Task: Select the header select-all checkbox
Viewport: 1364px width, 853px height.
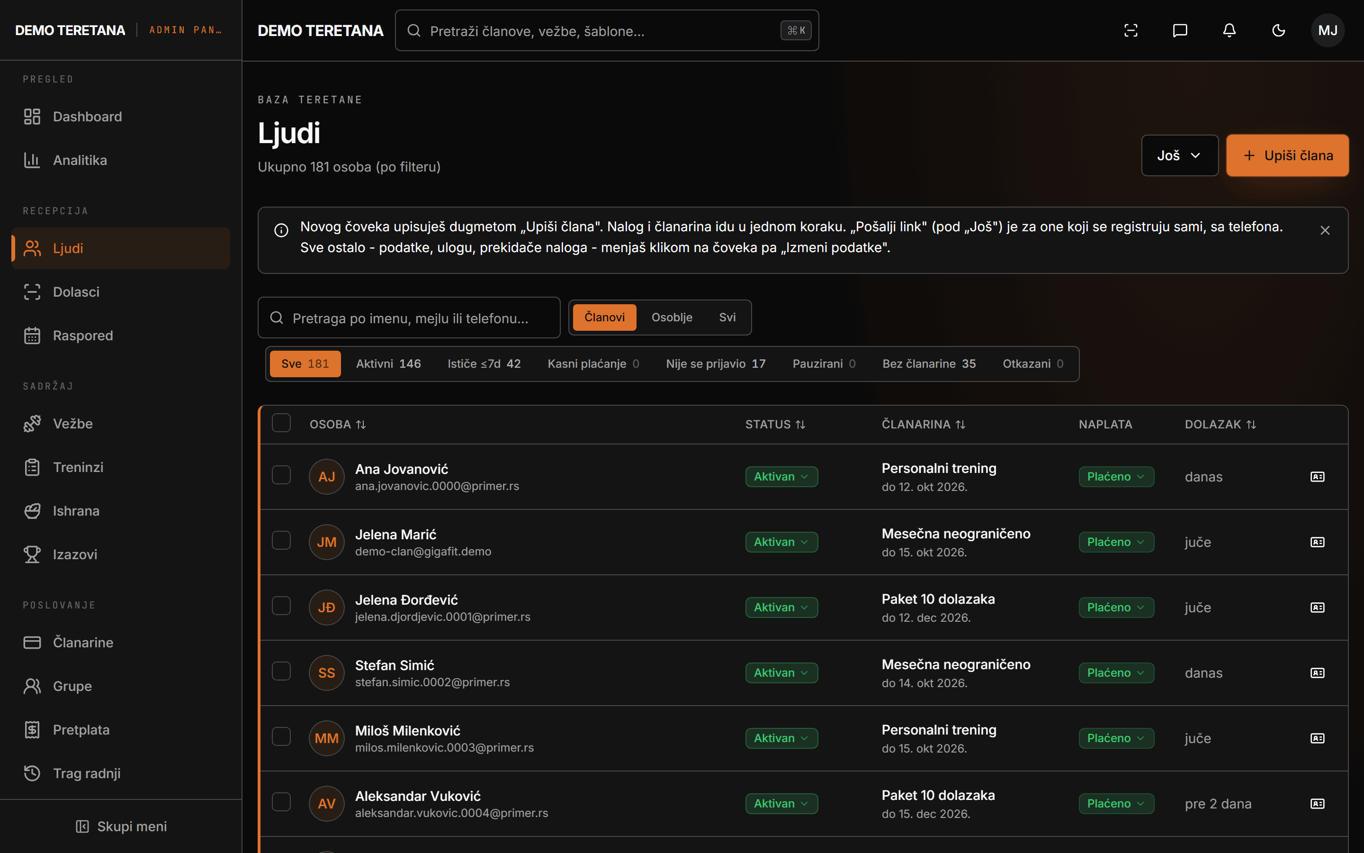Action: tap(281, 423)
